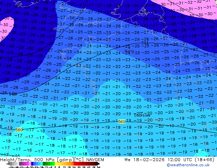Click the darkest blue swatch in legend
This screenshot has height=168, width=217.
click(x=32, y=164)
